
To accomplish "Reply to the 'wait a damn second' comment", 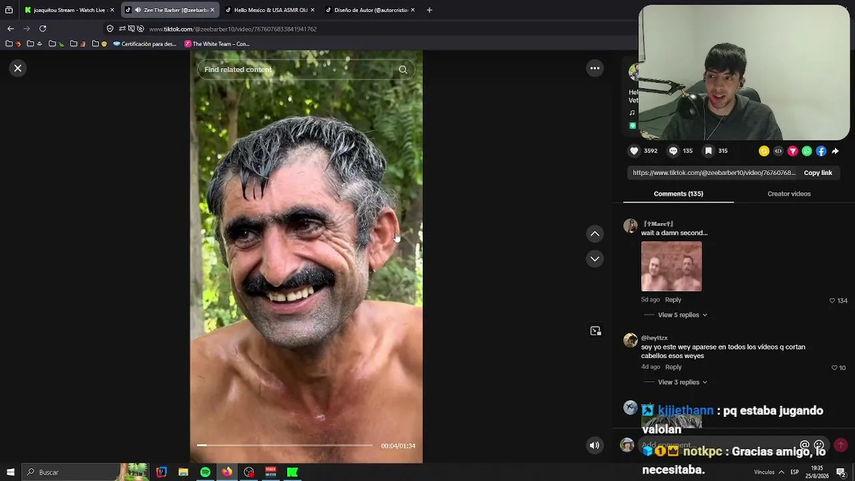I will coord(673,300).
